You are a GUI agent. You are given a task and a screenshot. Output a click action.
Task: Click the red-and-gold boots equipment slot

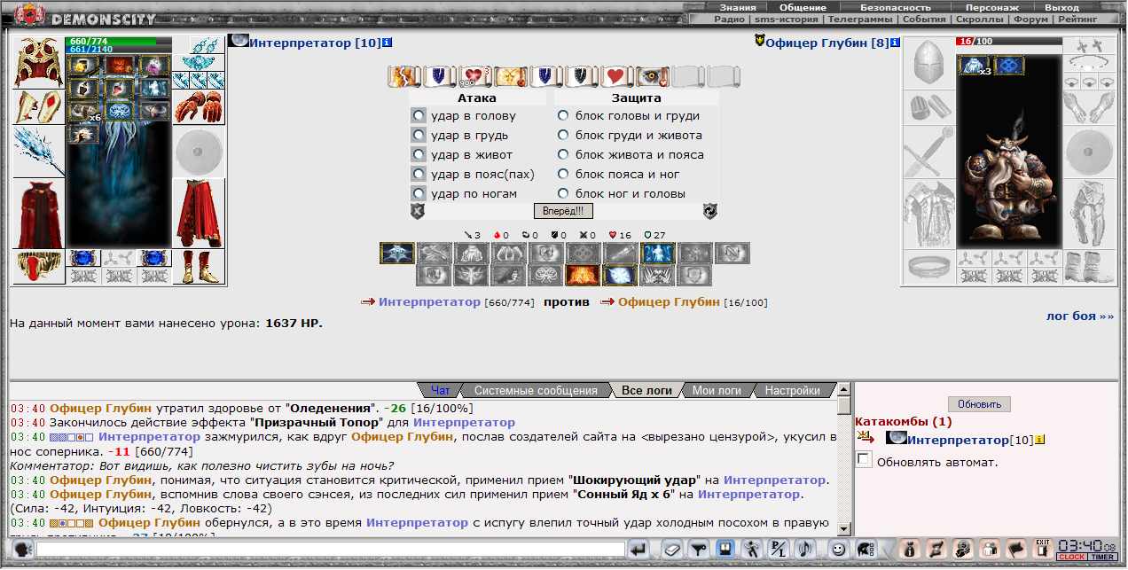click(x=199, y=267)
